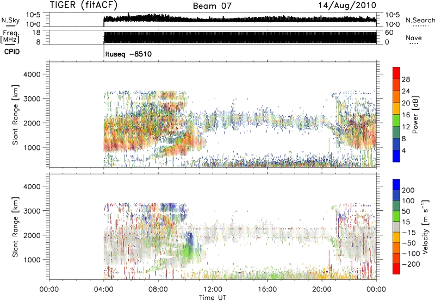Select the "Beam 07" heading
The width and height of the screenshot is (435, 301).
pyautogui.click(x=212, y=6)
